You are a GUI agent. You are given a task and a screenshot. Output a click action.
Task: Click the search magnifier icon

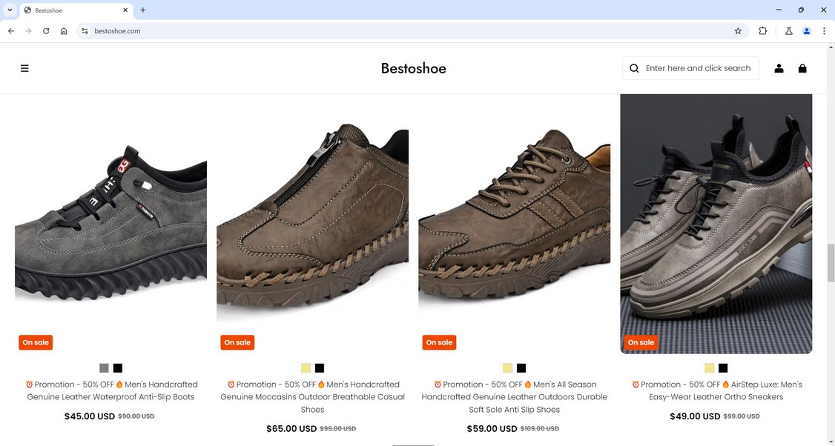pyautogui.click(x=634, y=68)
